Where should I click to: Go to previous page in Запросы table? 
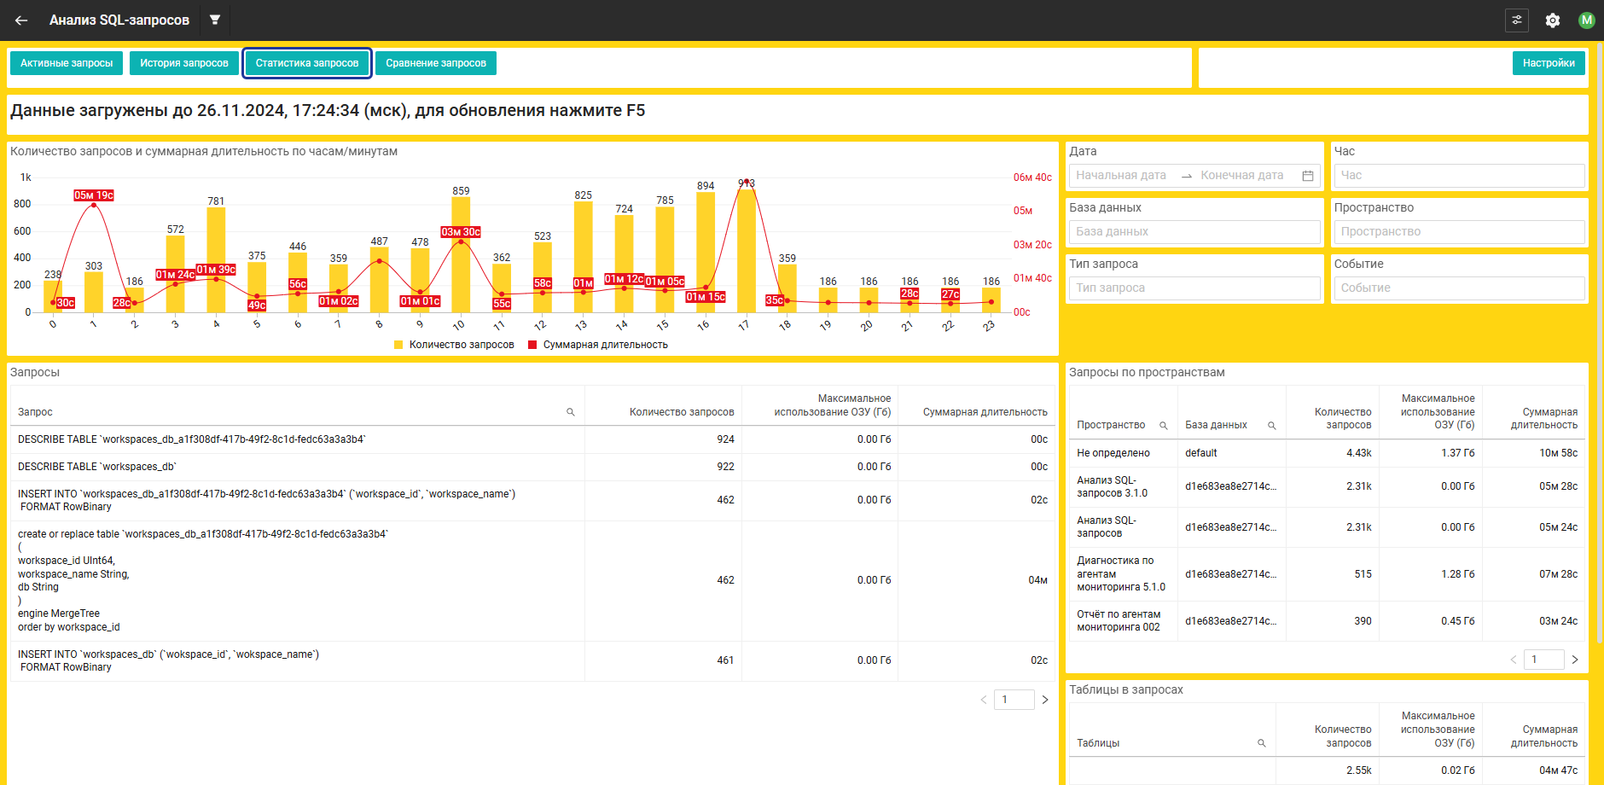click(x=984, y=700)
